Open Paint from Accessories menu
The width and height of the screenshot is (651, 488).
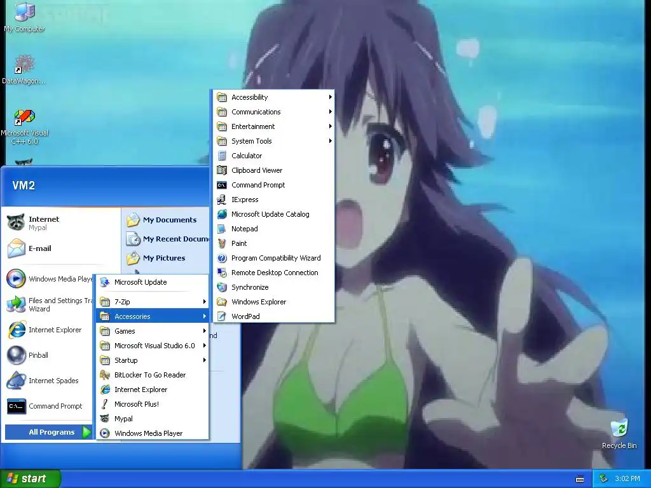coord(273,243)
